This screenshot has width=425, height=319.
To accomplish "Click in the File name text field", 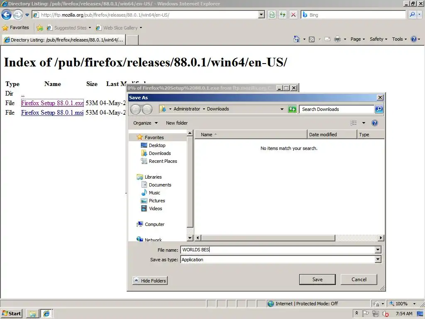I will (278, 250).
